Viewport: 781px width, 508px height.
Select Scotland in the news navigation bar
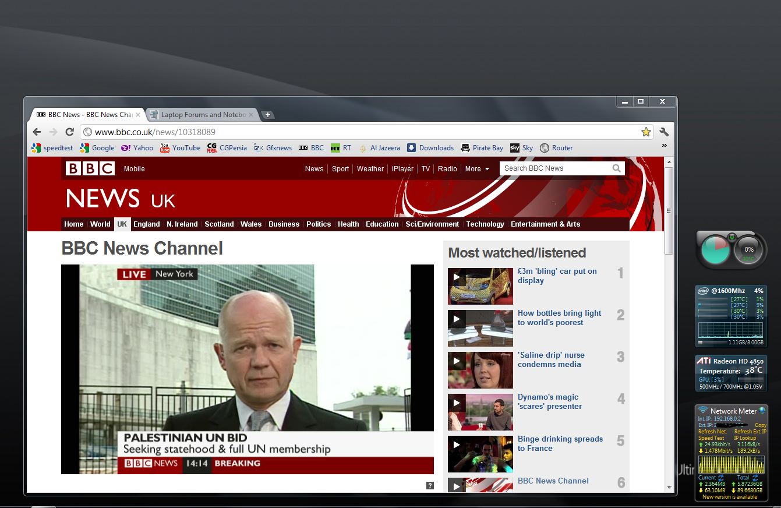tap(219, 224)
